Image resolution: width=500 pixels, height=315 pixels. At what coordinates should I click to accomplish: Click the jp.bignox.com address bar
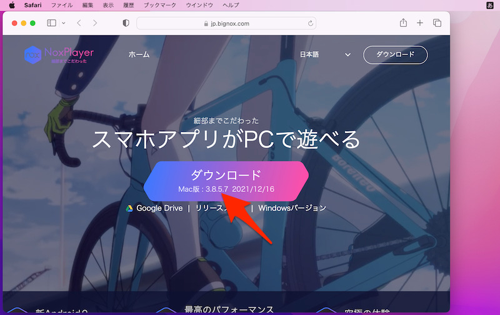pyautogui.click(x=226, y=23)
